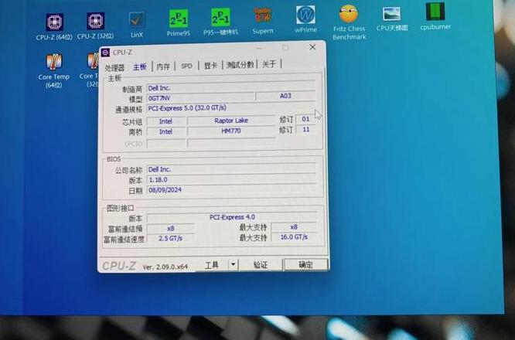Expand the 工具 dropdown arrow

tap(234, 264)
